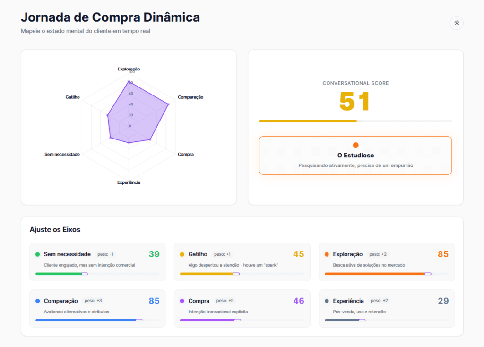
Task: Click the Conversational Score progress bar
Action: tap(355, 121)
